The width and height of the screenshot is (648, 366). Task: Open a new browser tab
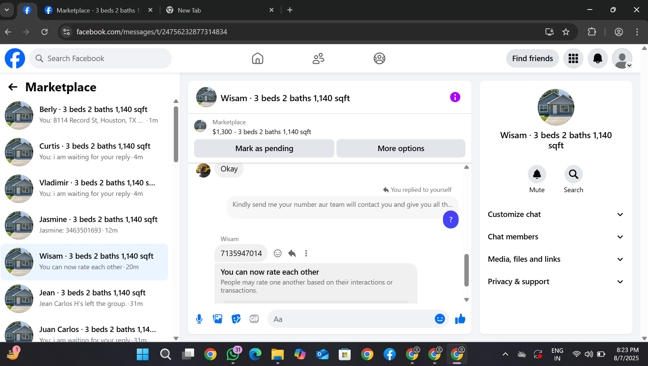290,10
